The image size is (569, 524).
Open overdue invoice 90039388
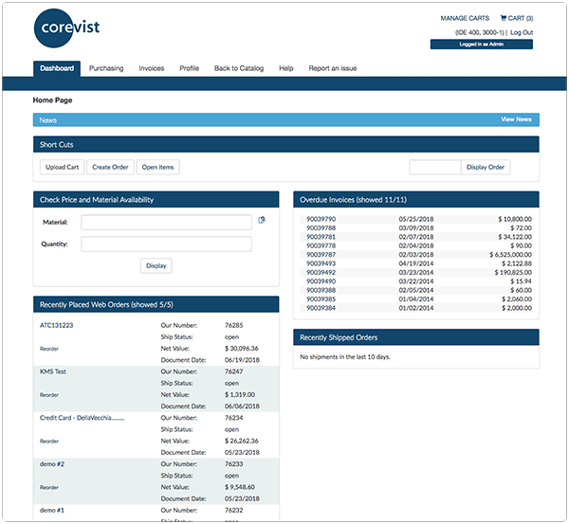(x=321, y=290)
